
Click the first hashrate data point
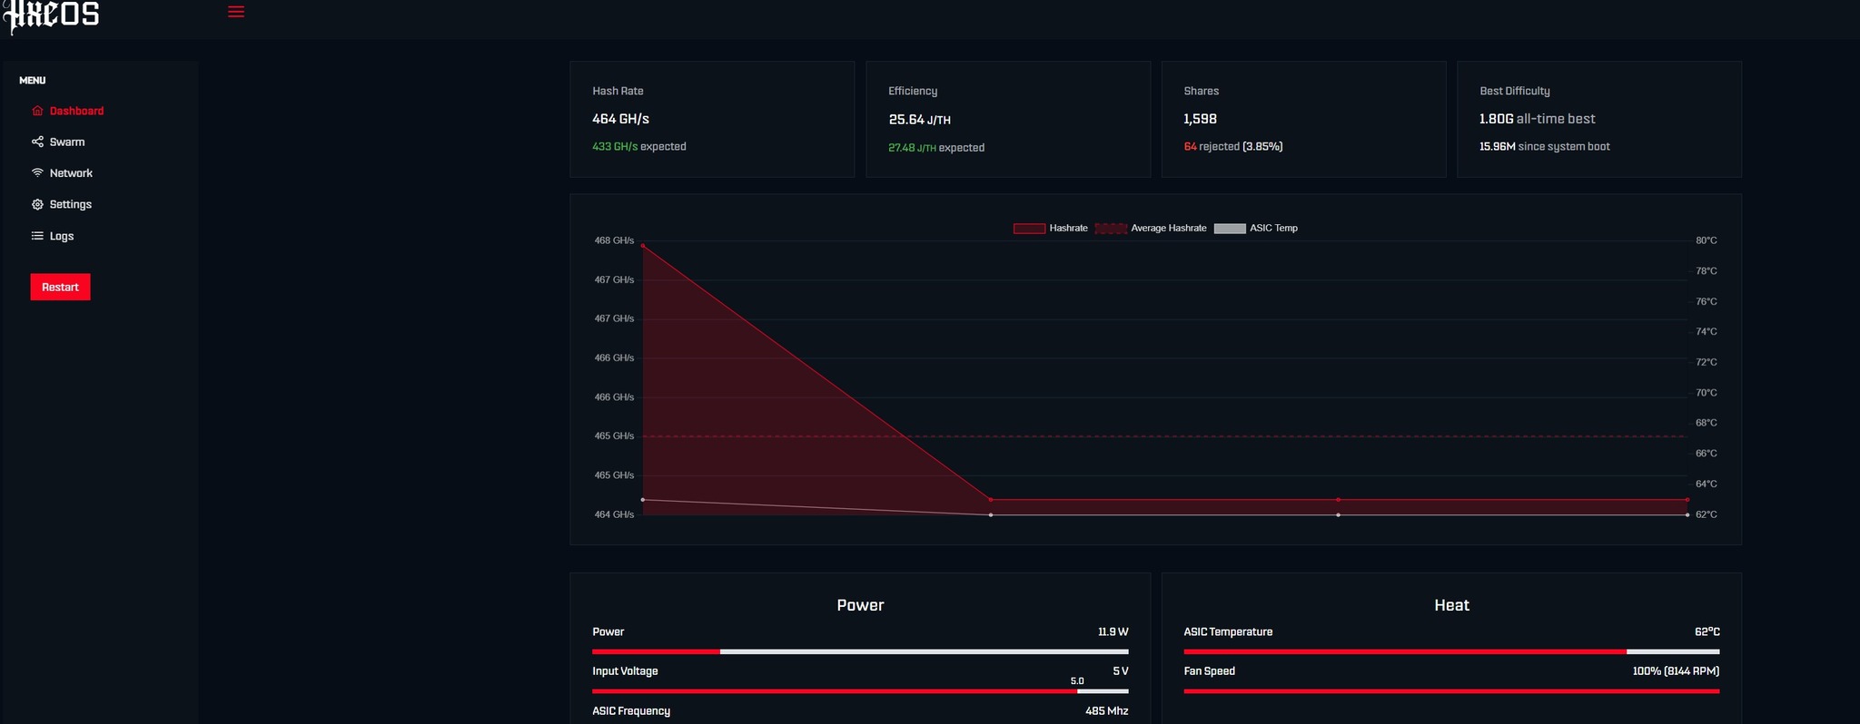tap(643, 246)
